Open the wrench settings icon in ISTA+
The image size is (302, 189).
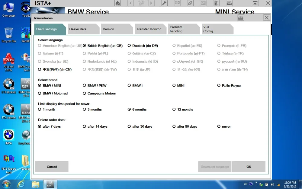[164, 3]
